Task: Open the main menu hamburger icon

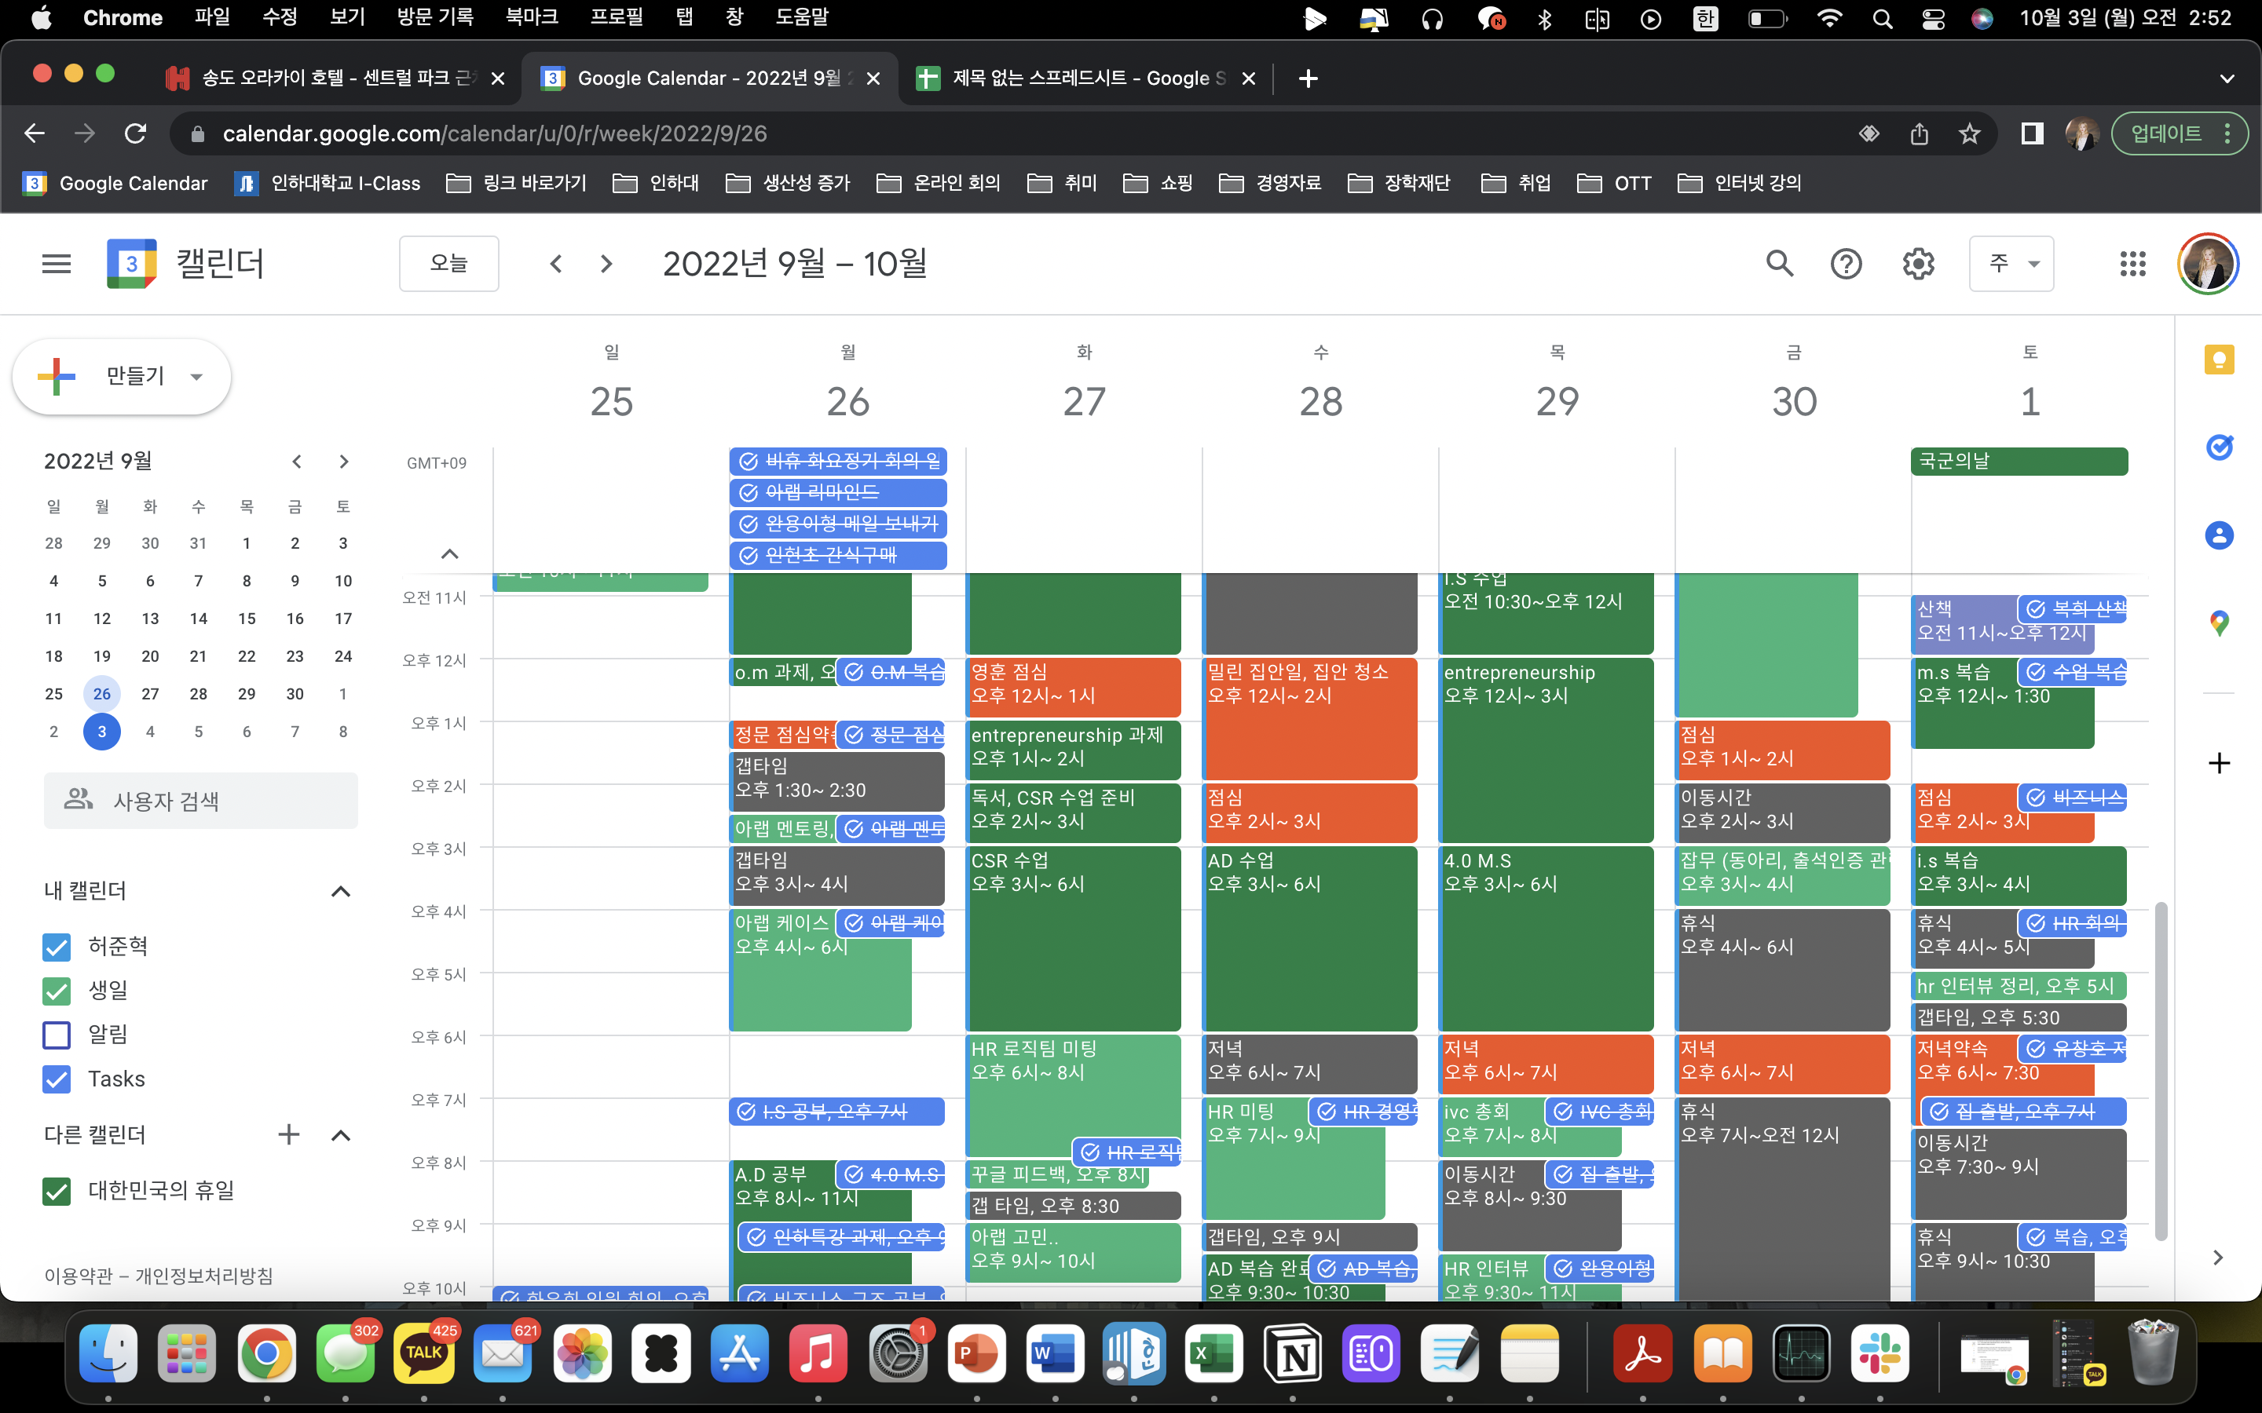Action: [x=56, y=264]
